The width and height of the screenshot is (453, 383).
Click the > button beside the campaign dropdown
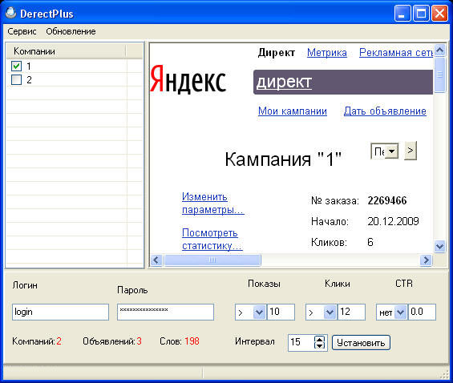pyautogui.click(x=411, y=151)
